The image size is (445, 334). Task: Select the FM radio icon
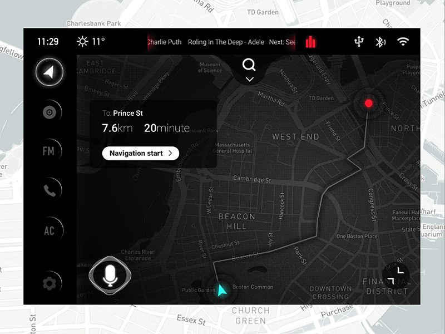coord(49,150)
